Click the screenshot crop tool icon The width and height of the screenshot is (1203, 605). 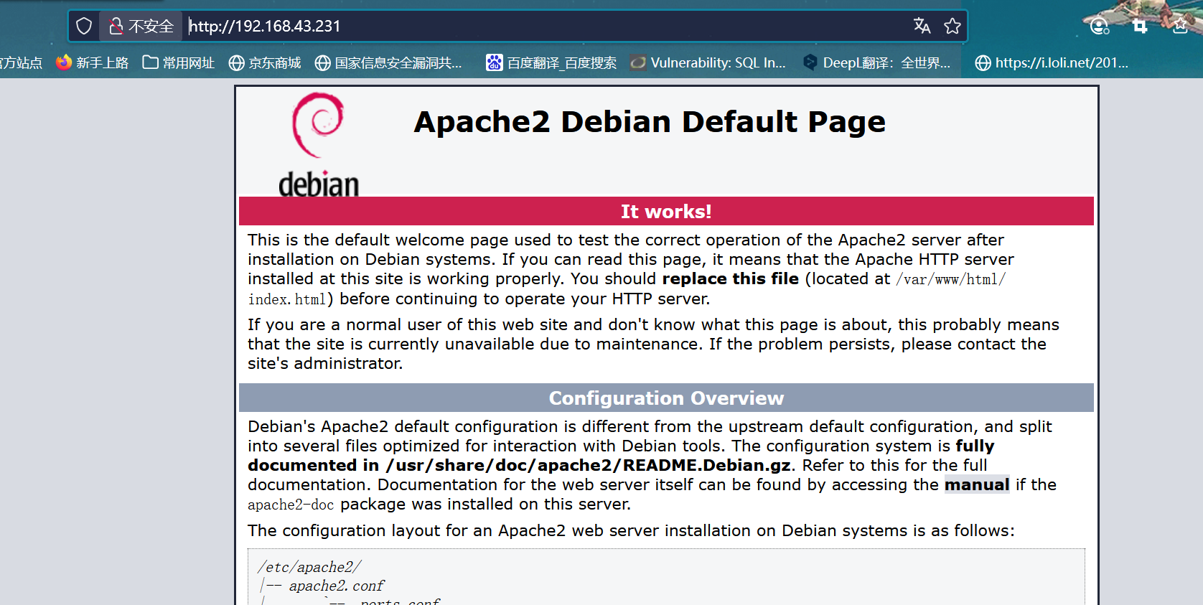1140,27
